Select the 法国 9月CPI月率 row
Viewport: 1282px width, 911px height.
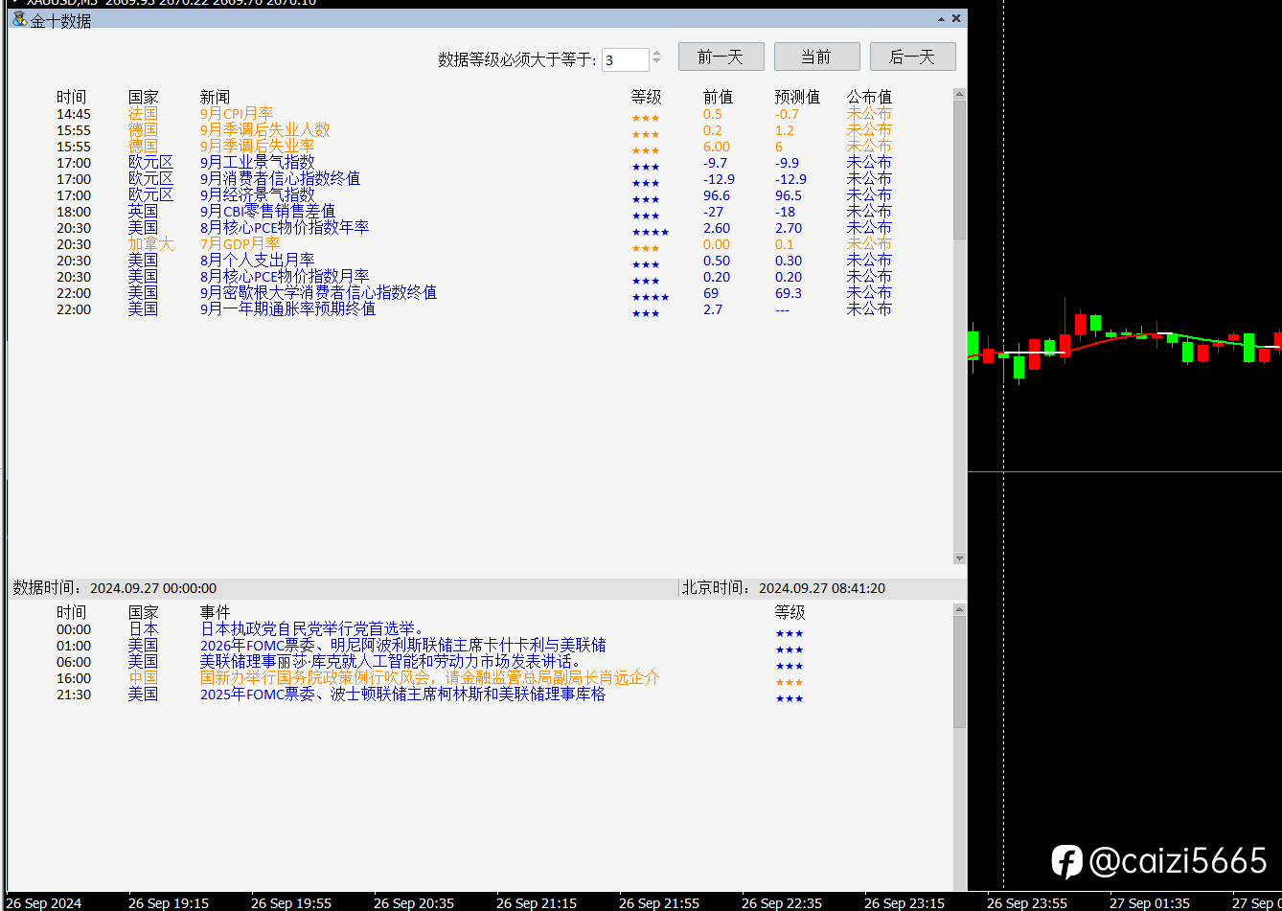click(x=474, y=114)
